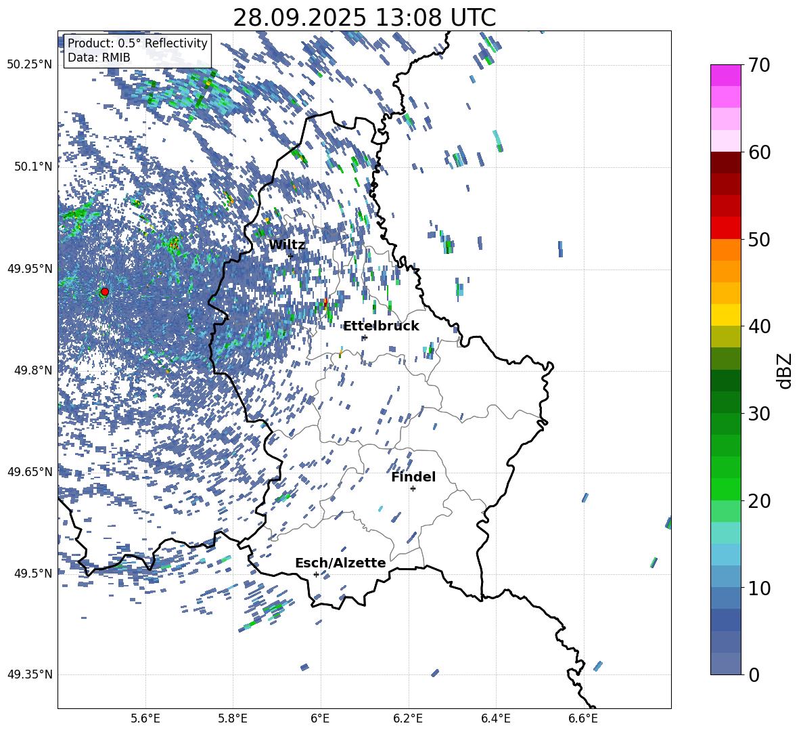Click the Esch/Alzette station cross marker

[316, 574]
